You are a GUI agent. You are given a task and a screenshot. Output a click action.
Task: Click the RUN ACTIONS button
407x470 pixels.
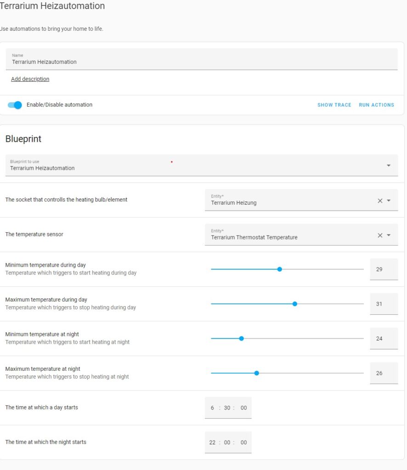[x=376, y=105]
